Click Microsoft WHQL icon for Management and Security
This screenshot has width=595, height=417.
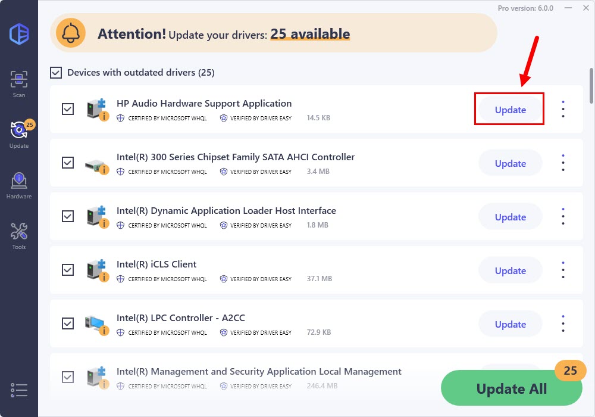click(120, 386)
